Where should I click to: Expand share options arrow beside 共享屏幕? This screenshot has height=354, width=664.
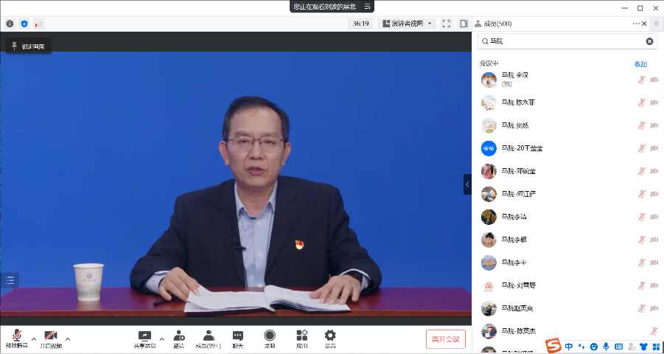(x=162, y=339)
